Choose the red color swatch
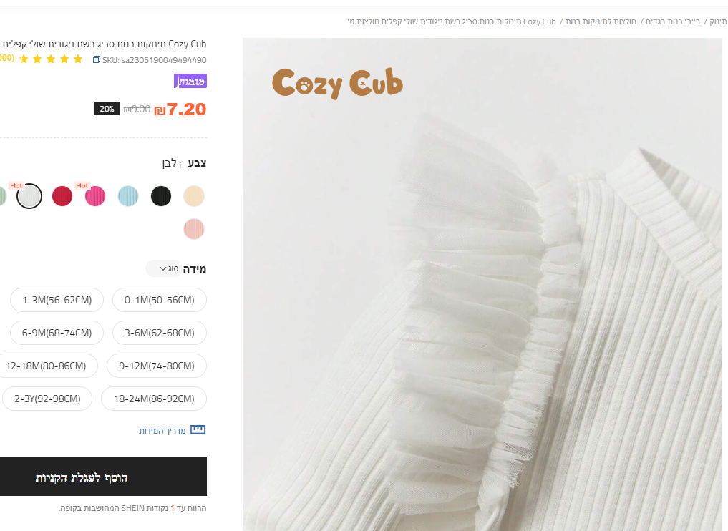 pos(62,196)
